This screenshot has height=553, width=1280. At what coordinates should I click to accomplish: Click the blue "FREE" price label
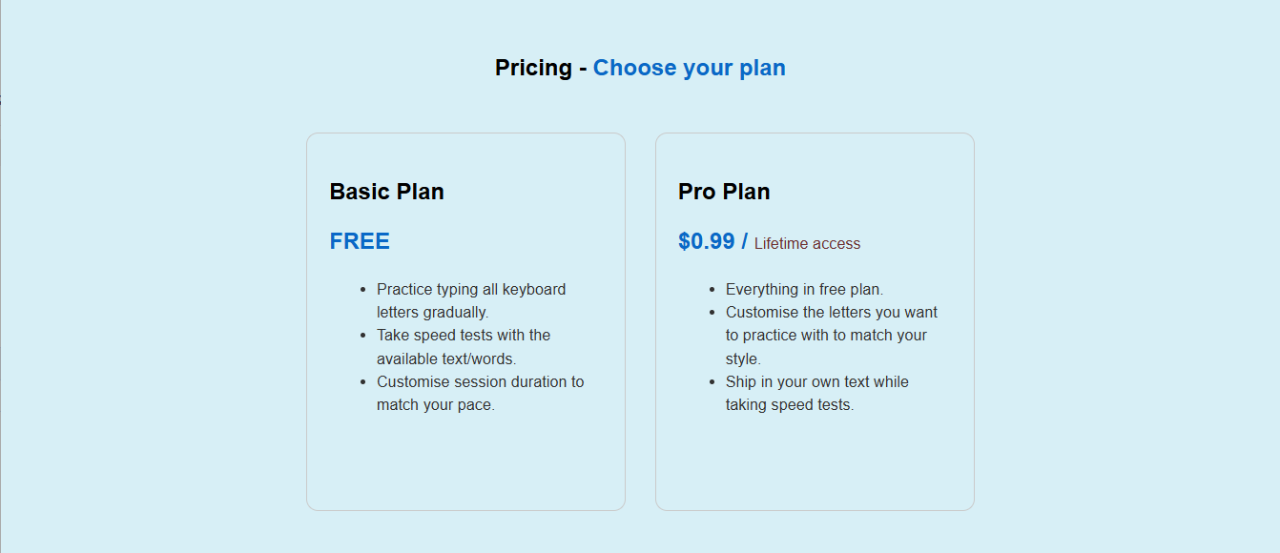click(x=360, y=241)
